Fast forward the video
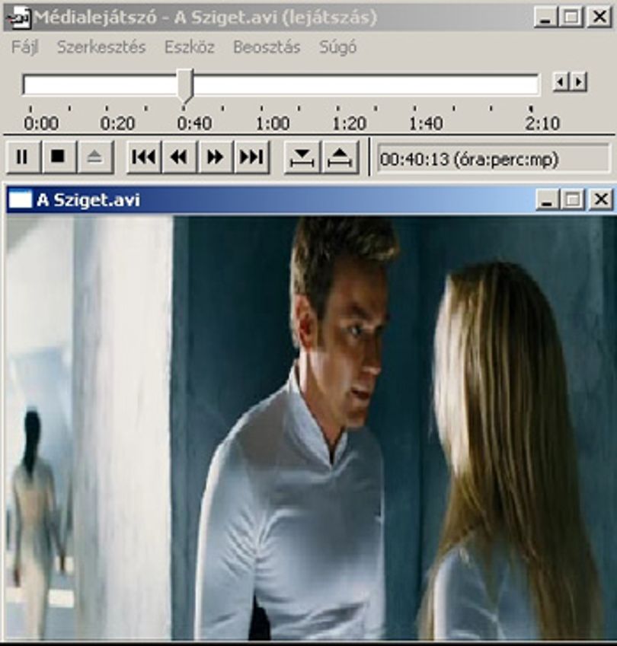This screenshot has height=646, width=617. (x=216, y=157)
